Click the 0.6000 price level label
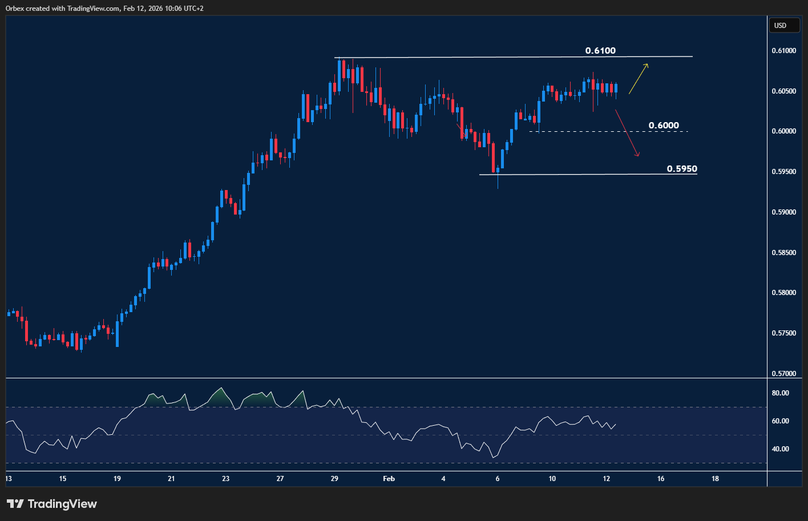The image size is (808, 521). [x=664, y=125]
